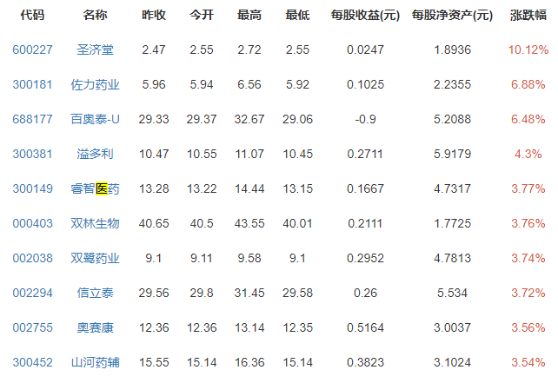Open the 双鹭药业 stock name link
558x383 pixels.
click(95, 258)
